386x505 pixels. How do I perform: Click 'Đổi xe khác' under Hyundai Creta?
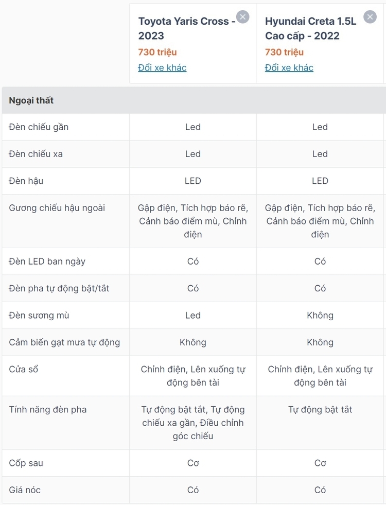(x=289, y=67)
